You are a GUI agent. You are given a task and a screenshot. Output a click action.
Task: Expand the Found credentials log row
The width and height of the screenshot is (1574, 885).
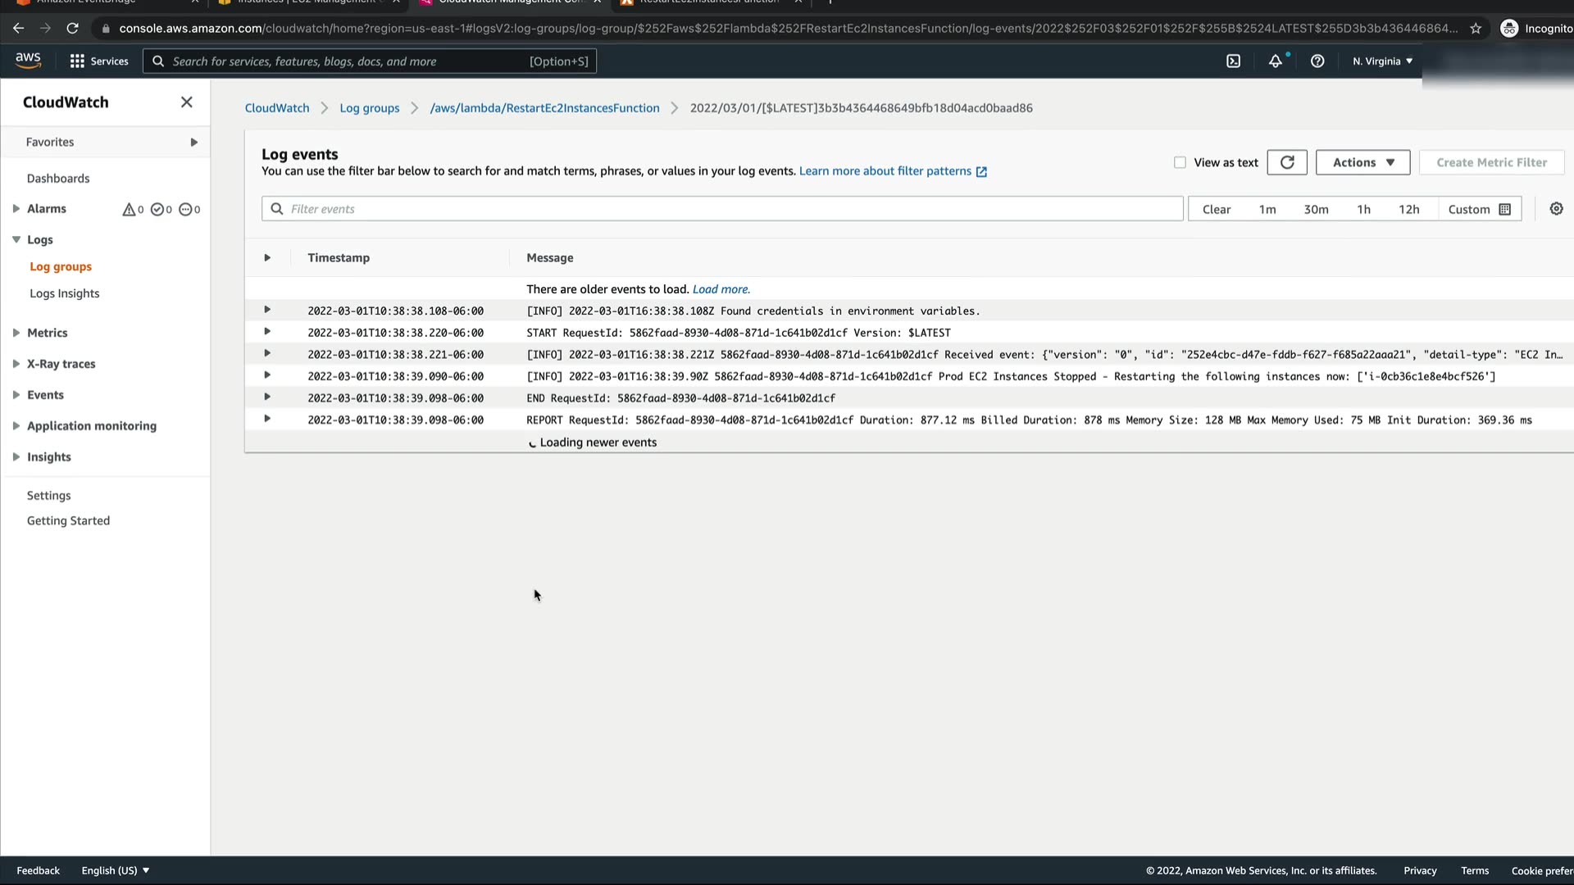[x=267, y=310]
